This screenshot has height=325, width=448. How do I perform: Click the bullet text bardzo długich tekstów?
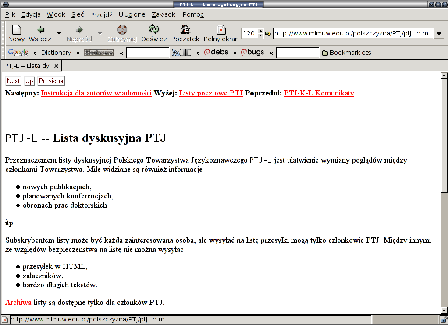[x=60, y=285]
